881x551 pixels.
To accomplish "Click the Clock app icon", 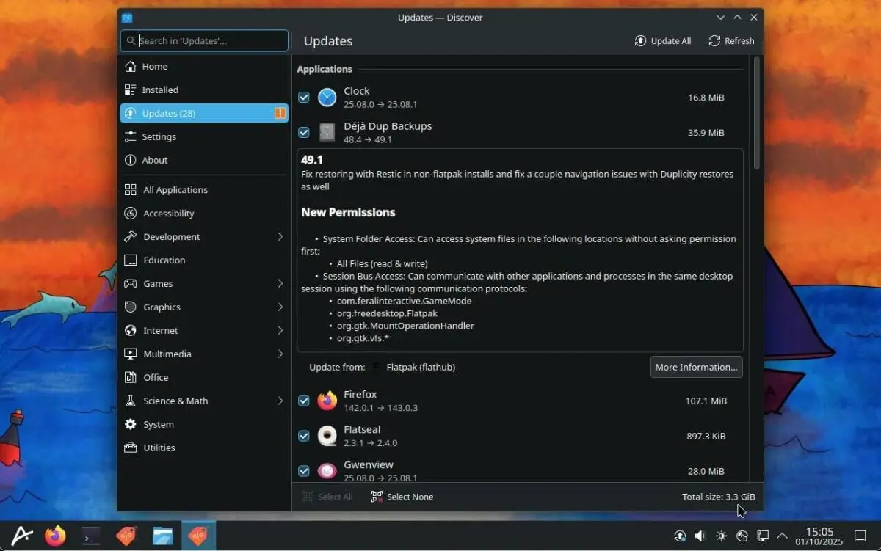I will pos(327,97).
